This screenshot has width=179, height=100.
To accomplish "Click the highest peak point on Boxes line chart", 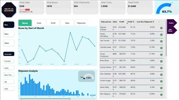I will [70, 32].
